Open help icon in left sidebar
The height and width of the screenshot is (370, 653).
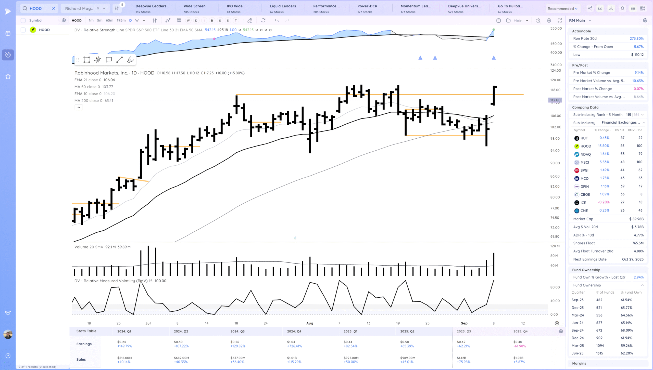(x=8, y=356)
